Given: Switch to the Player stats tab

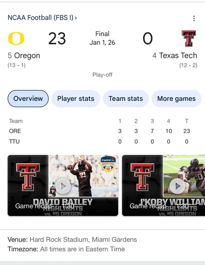Looking at the screenshot, I should (76, 99).
